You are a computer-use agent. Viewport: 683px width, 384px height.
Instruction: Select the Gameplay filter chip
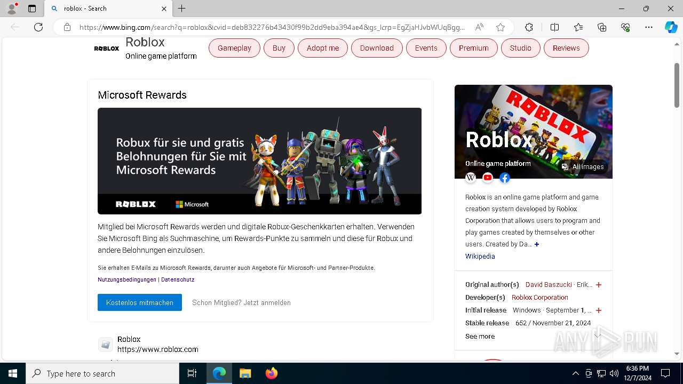234,48
